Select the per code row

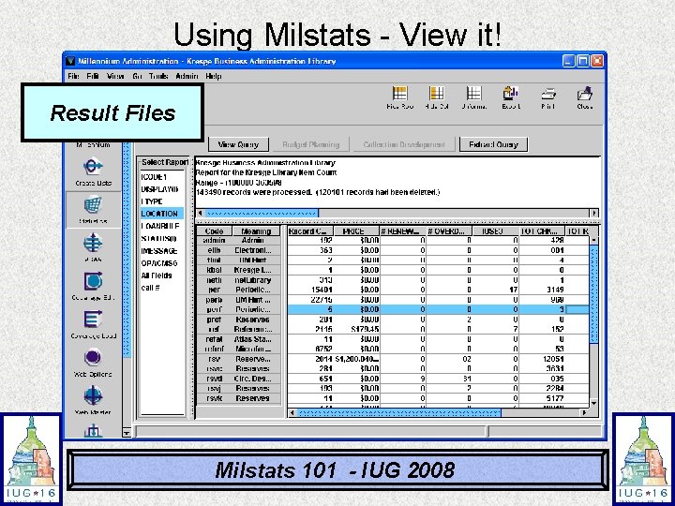pyautogui.click(x=238, y=290)
